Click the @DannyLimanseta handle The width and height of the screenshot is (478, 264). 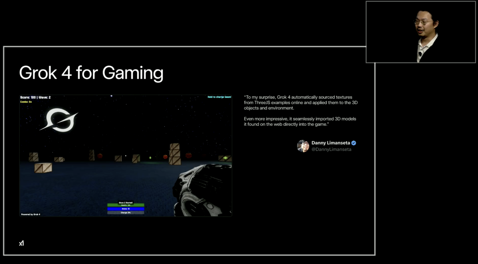coord(331,150)
